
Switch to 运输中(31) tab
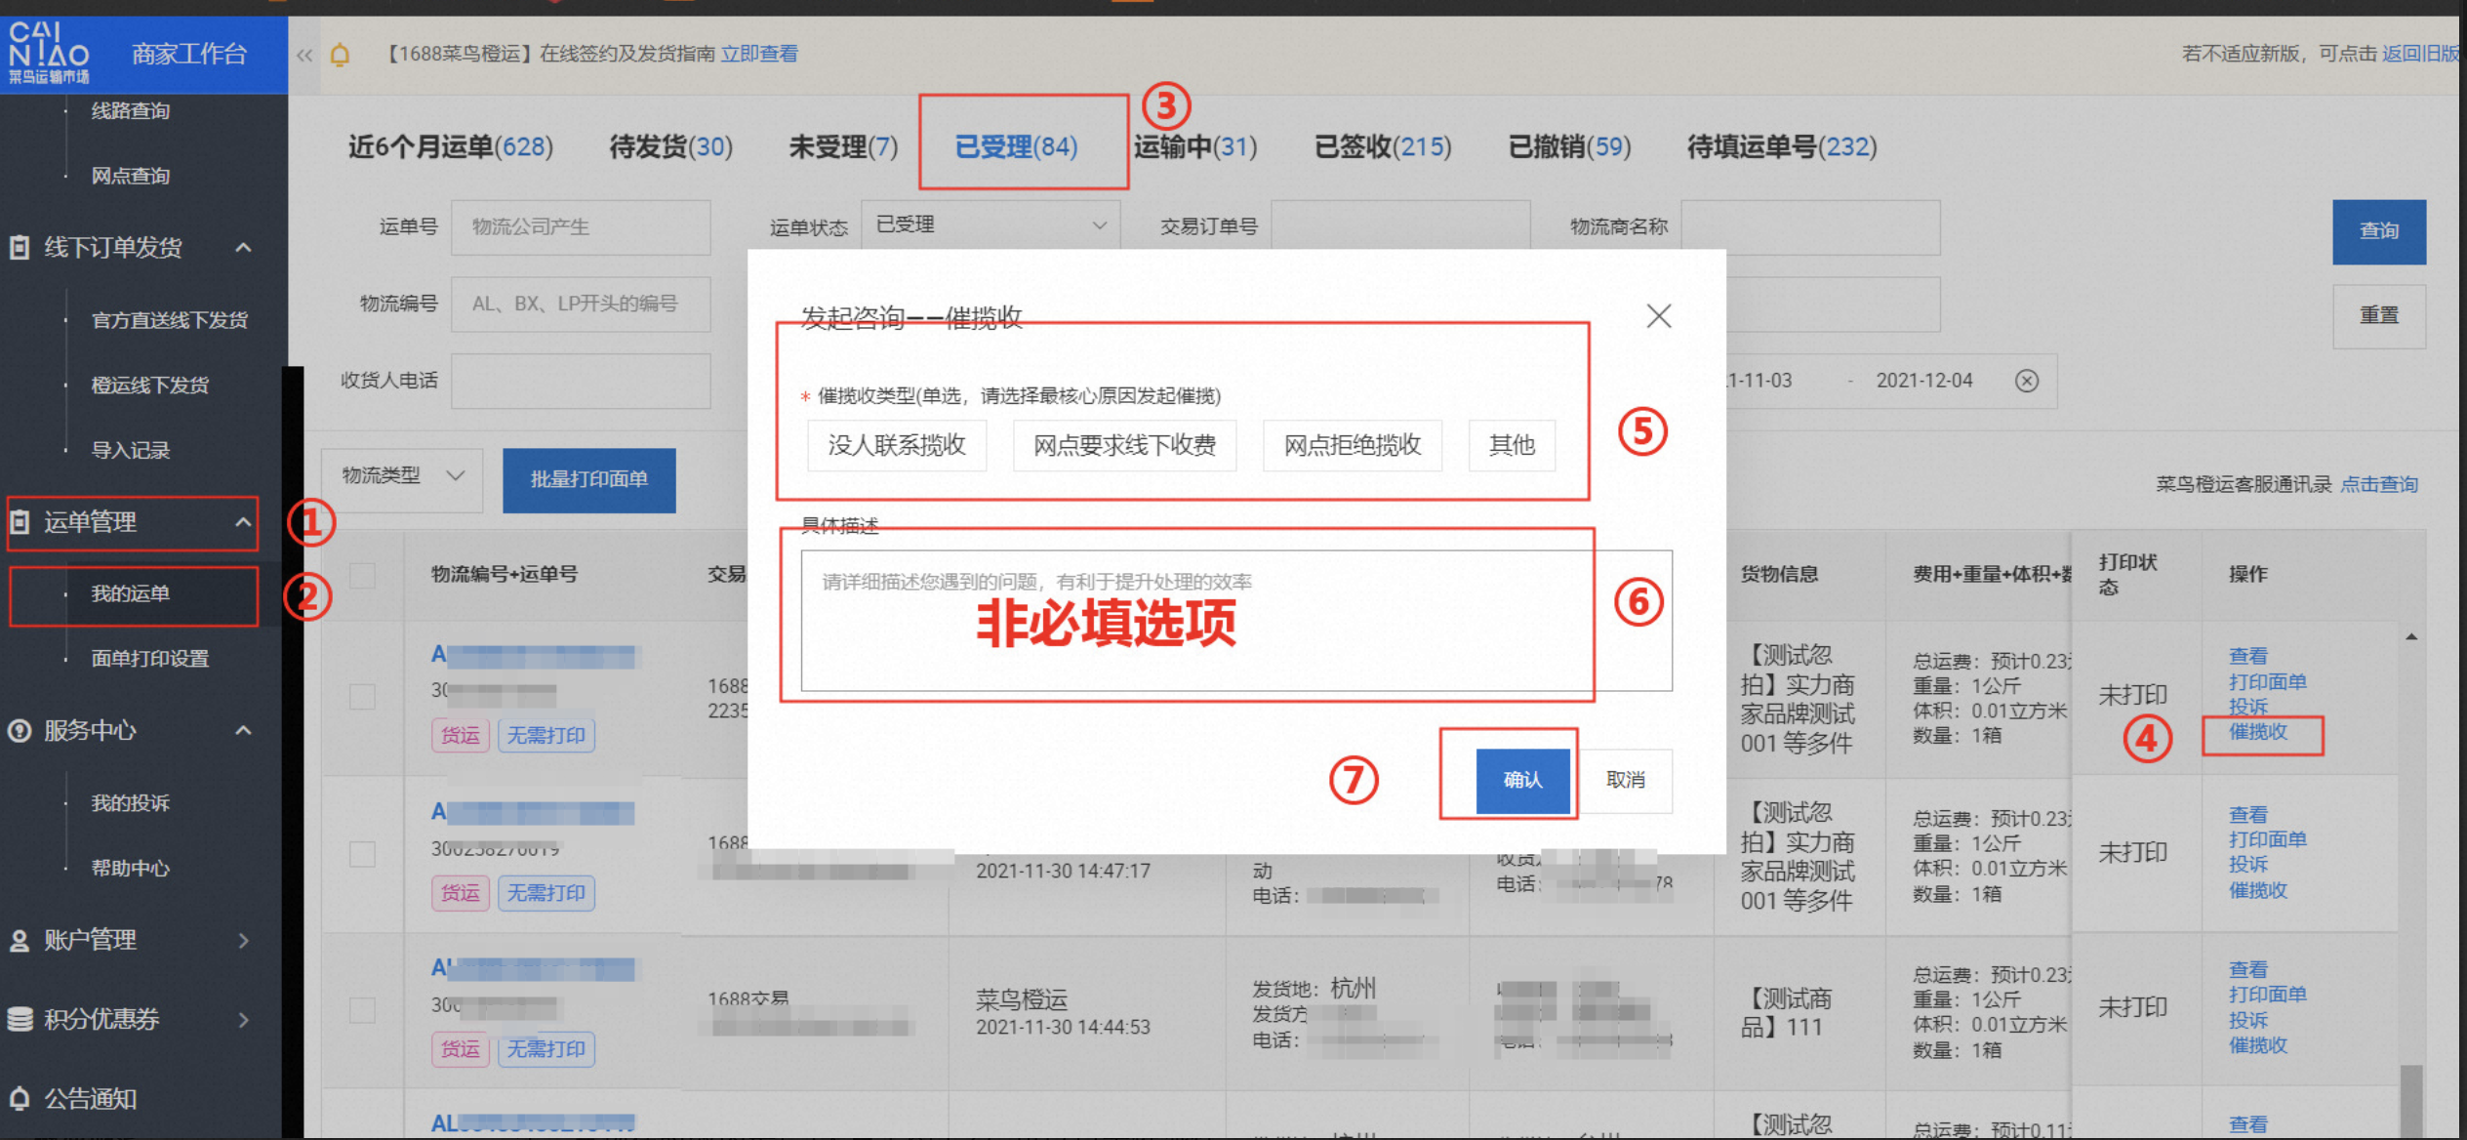point(1195,147)
